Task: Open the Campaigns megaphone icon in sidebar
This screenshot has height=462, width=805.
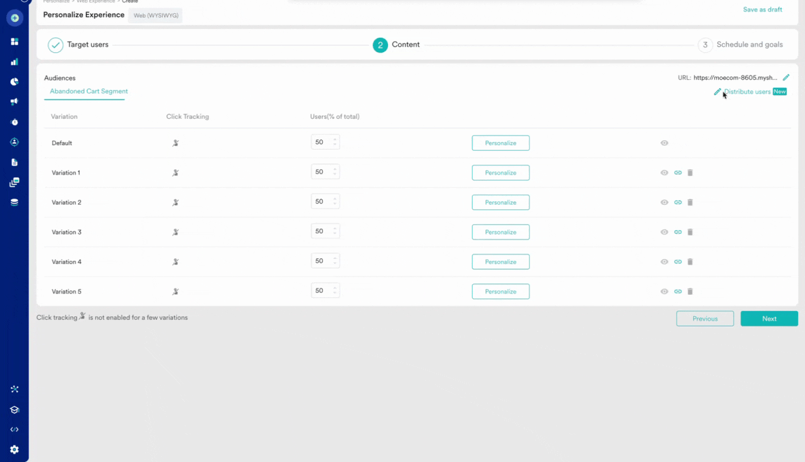Action: pyautogui.click(x=14, y=101)
